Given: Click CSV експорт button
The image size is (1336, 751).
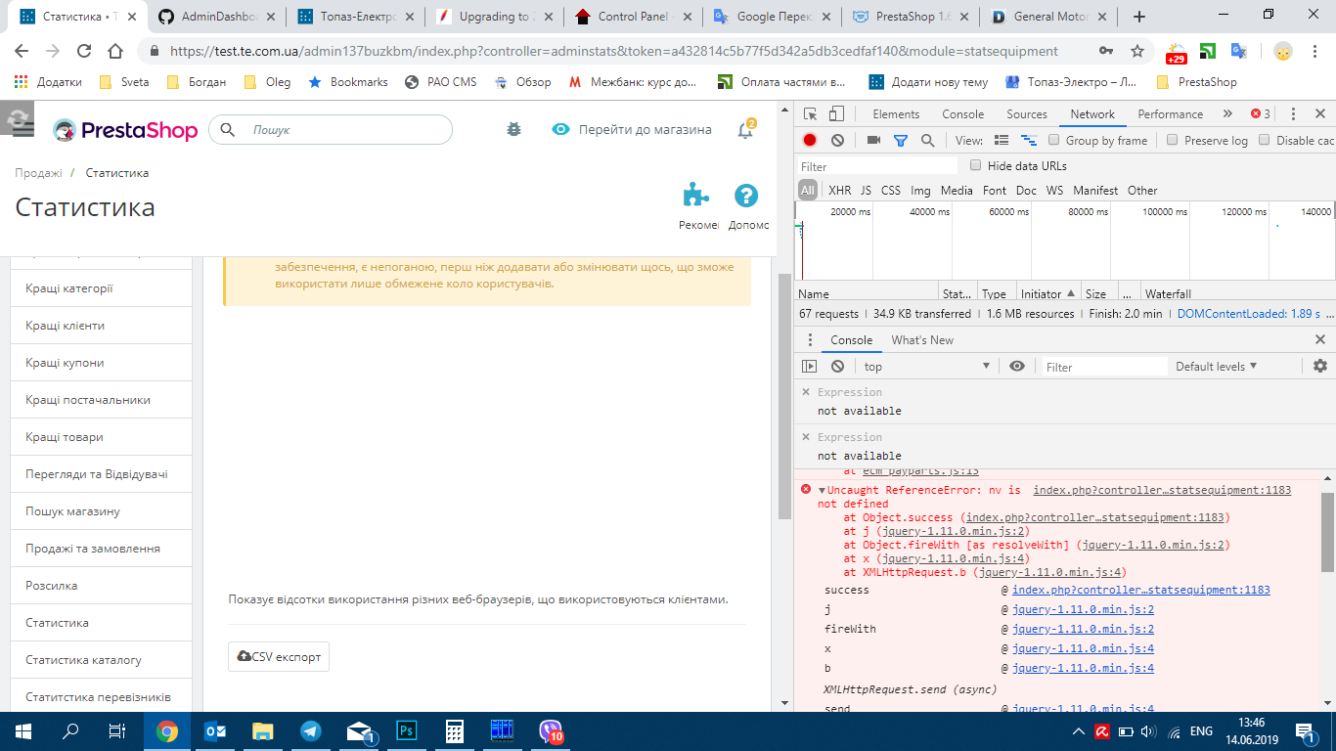Looking at the screenshot, I should pos(279,657).
